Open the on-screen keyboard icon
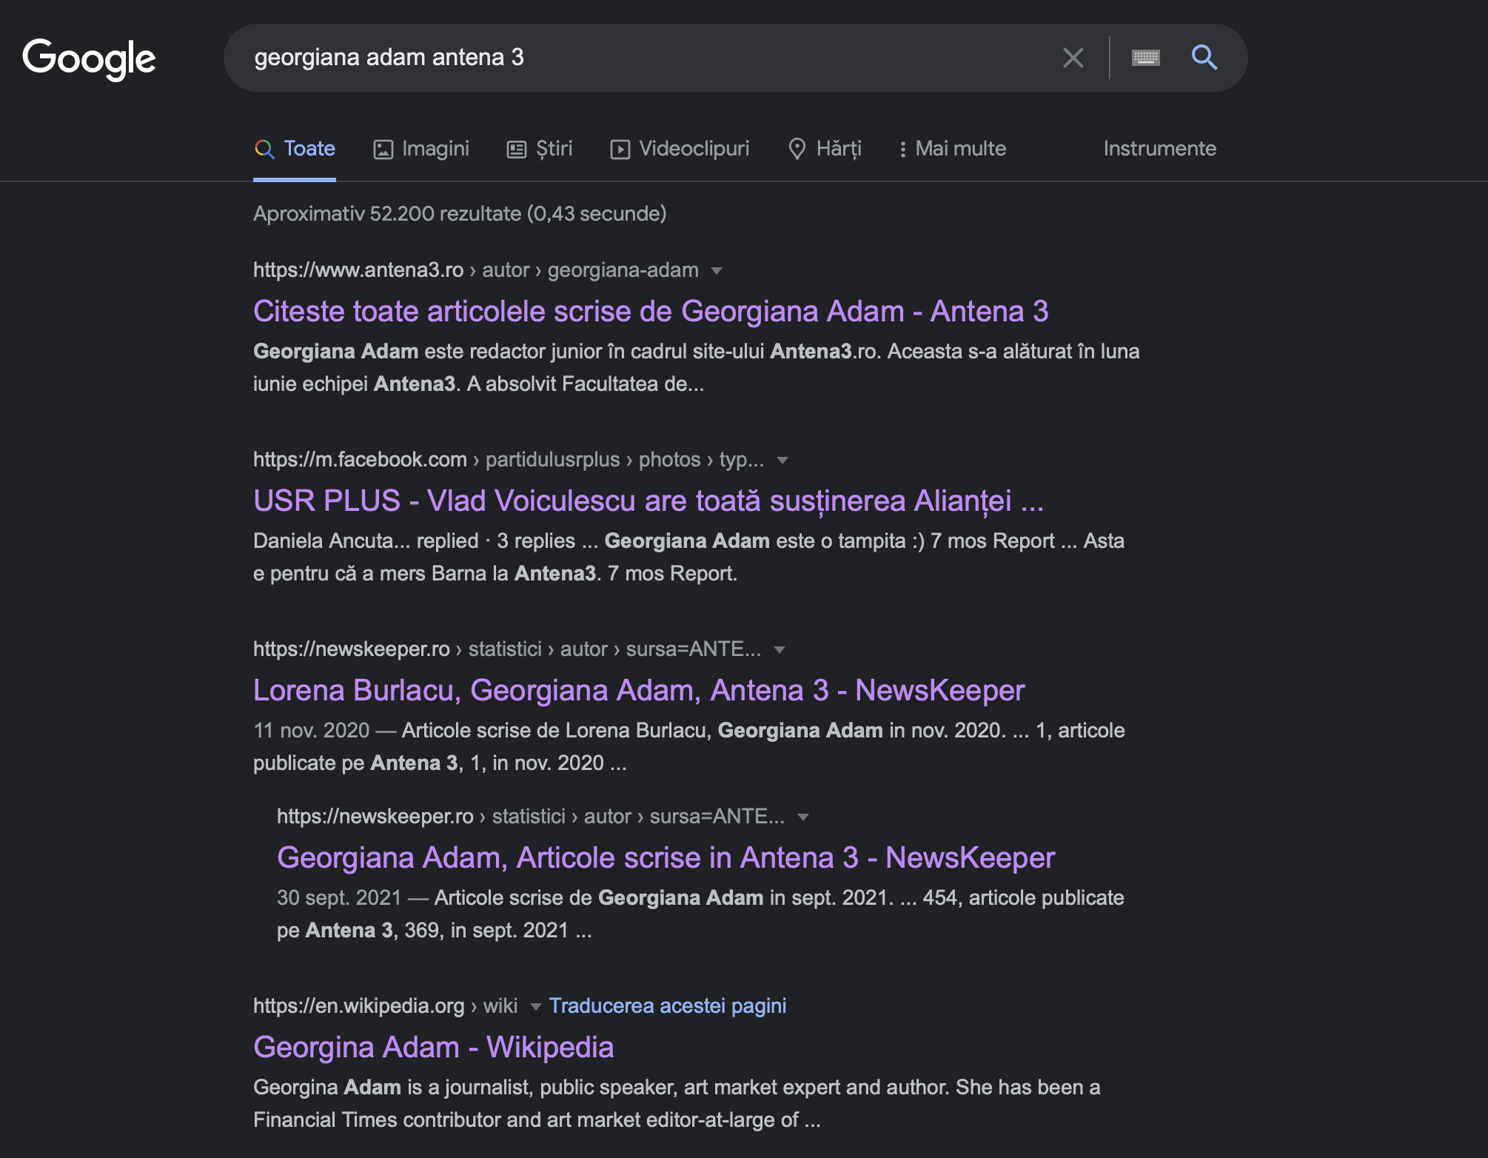Viewport: 1488px width, 1158px height. 1145,58
